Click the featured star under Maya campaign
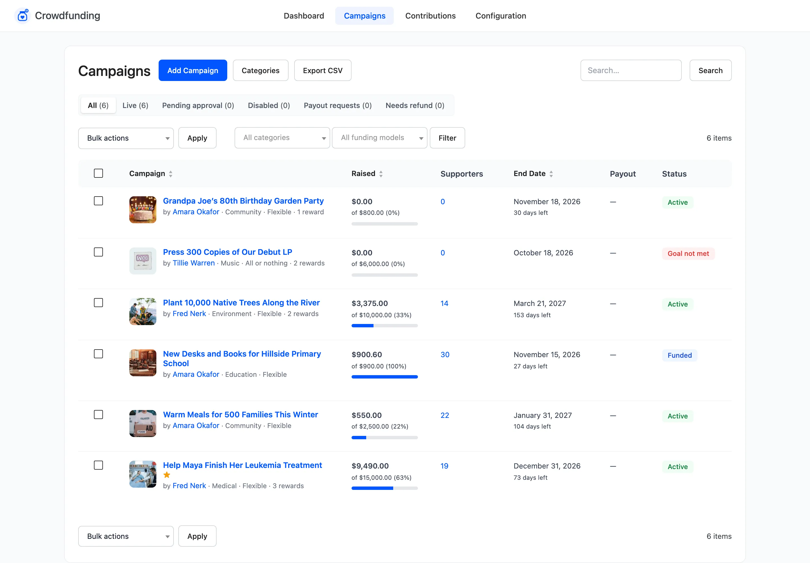Image resolution: width=810 pixels, height=563 pixels. pos(167,475)
